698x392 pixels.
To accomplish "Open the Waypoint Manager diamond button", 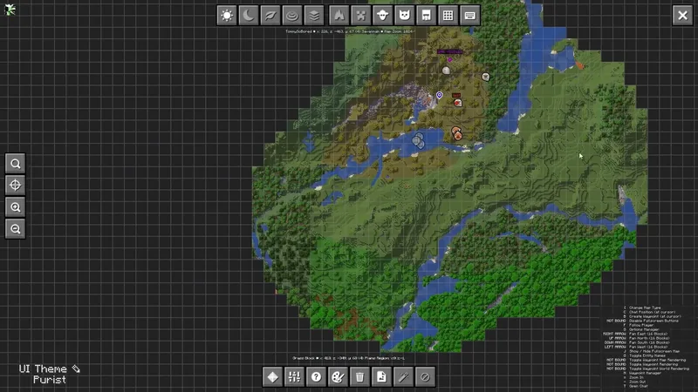I will click(x=272, y=377).
